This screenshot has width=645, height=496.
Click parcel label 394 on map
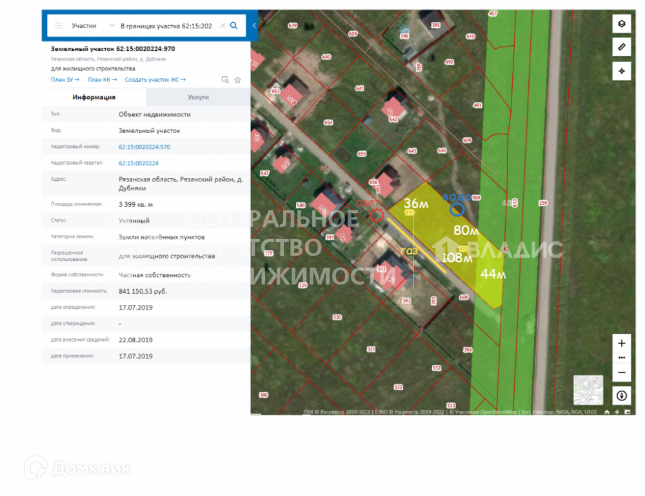[x=468, y=350]
